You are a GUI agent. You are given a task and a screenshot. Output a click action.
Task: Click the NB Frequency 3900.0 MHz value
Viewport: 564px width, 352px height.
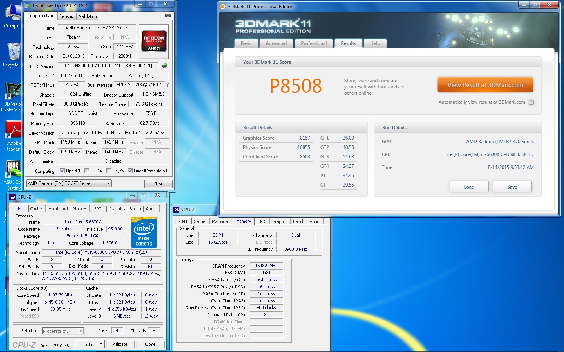click(296, 249)
